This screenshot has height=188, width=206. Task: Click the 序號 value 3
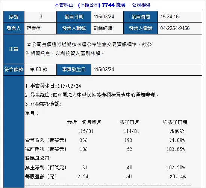[41, 16]
